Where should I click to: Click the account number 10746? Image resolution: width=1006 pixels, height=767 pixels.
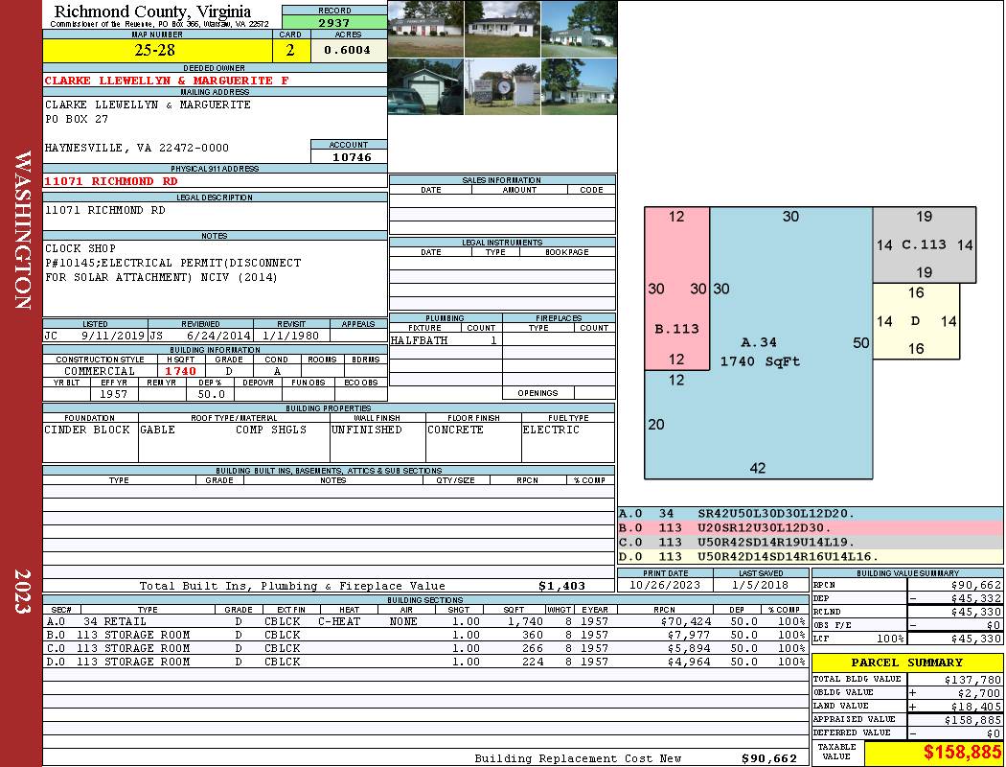[x=351, y=157]
